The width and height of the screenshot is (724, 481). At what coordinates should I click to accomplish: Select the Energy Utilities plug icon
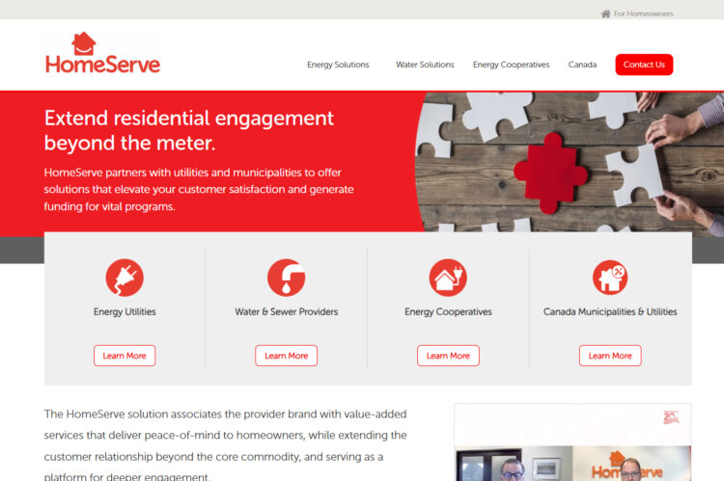(125, 278)
